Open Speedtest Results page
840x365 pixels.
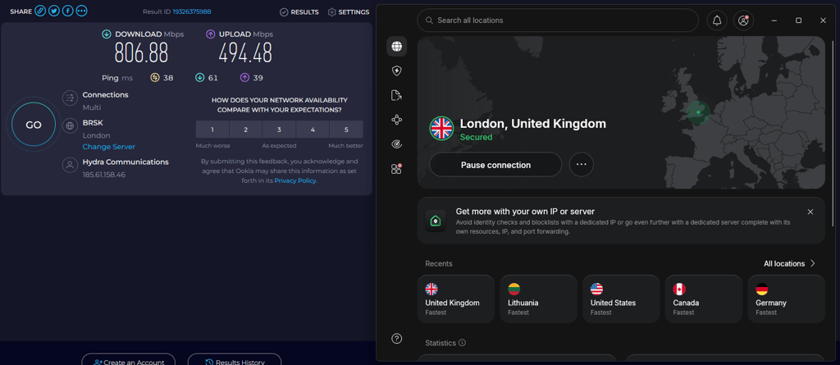point(299,11)
